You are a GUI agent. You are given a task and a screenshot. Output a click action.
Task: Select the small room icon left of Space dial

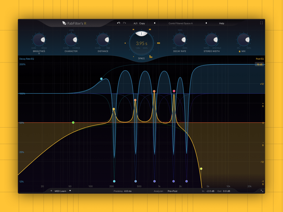(x=125, y=43)
